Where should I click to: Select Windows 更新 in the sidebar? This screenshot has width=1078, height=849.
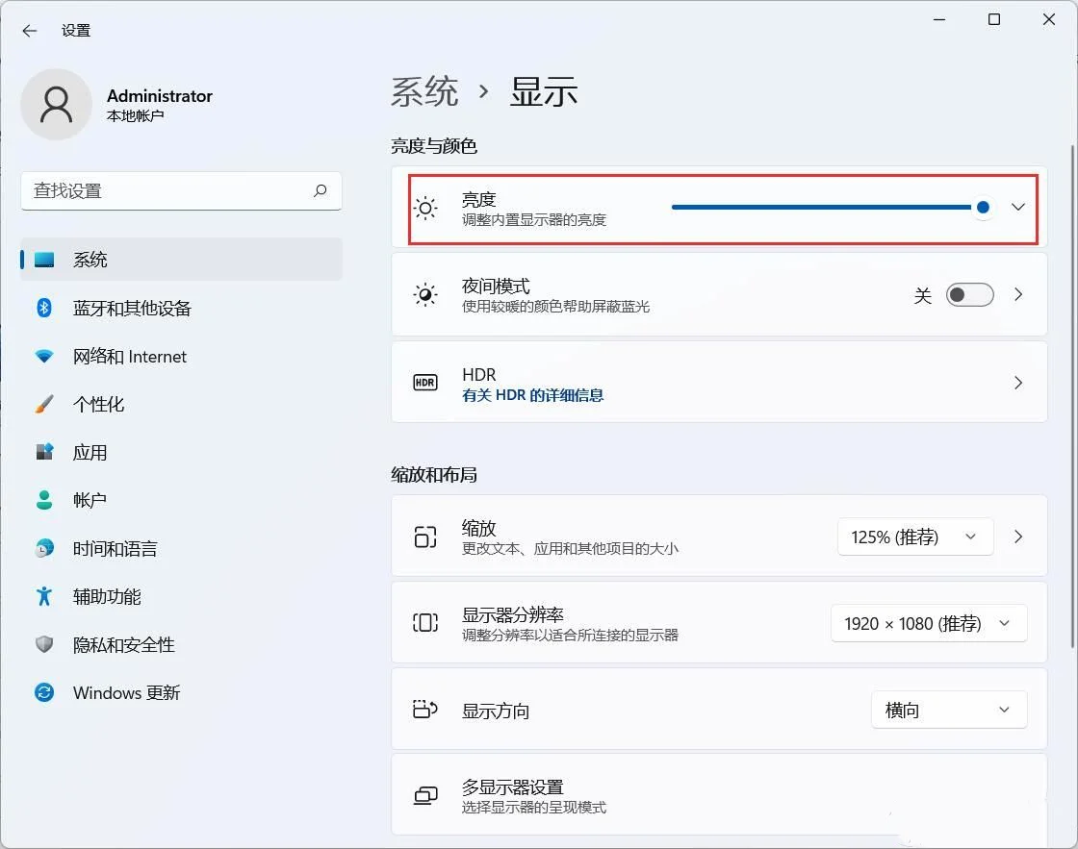coord(182,692)
